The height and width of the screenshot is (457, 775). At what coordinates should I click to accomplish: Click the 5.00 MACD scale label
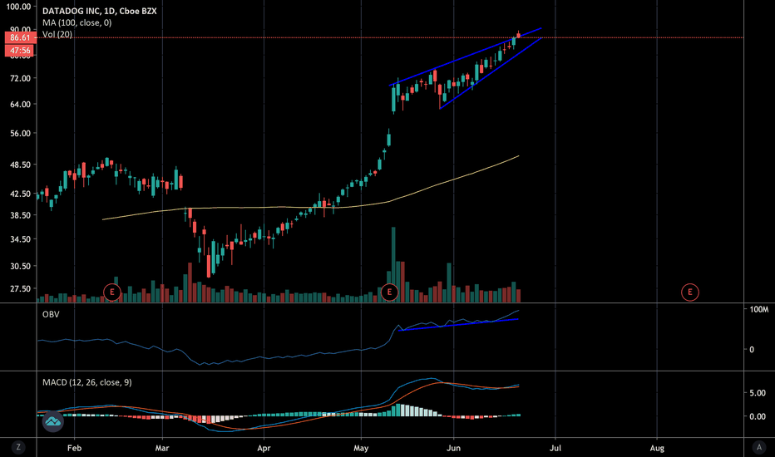(758, 393)
